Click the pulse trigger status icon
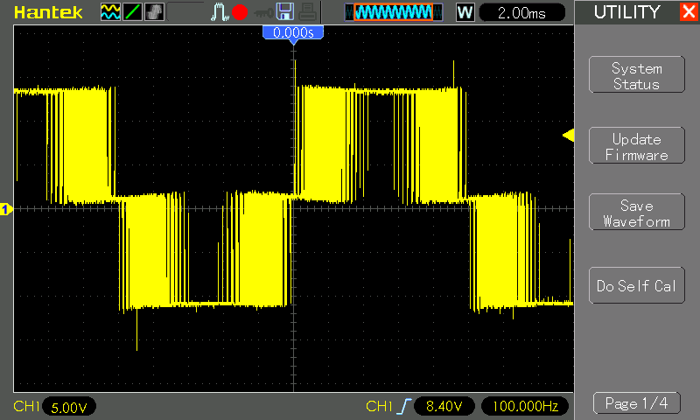Image resolution: width=700 pixels, height=420 pixels. 220,12
